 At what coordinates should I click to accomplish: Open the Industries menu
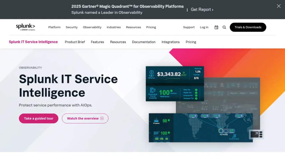(113, 27)
